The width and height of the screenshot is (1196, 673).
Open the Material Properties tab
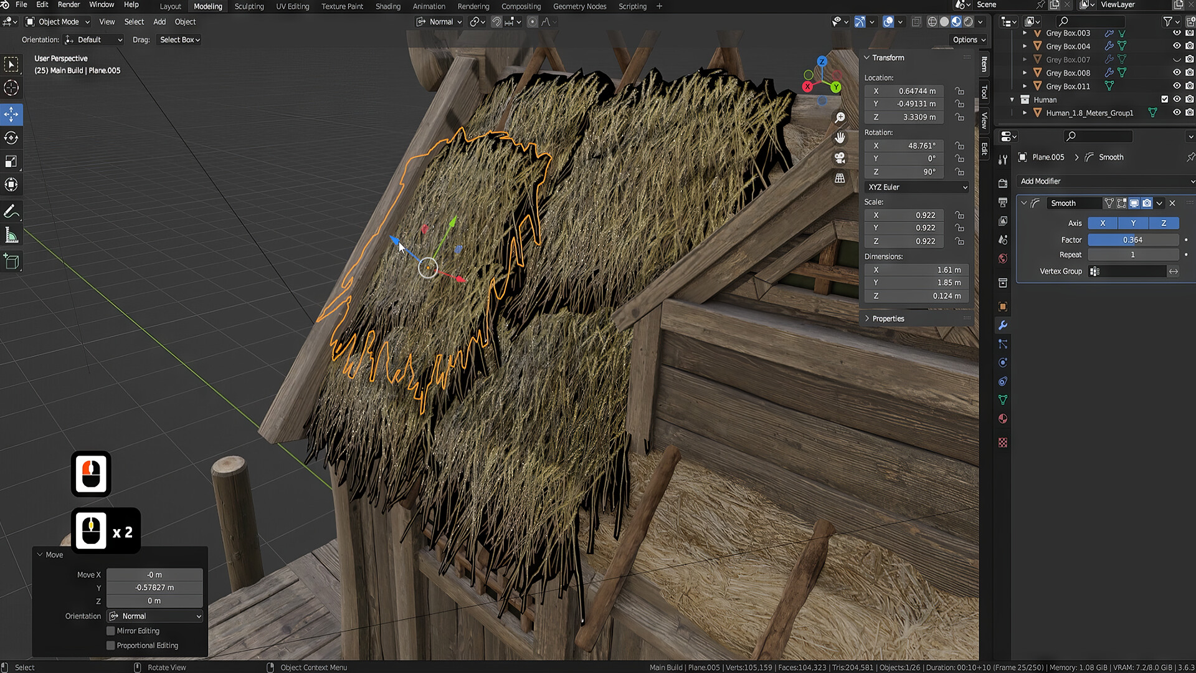tap(1002, 419)
